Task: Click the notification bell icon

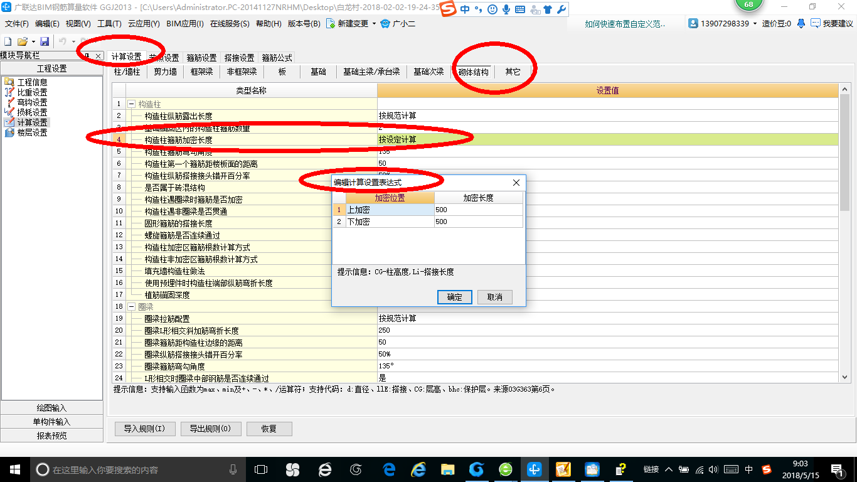Action: click(801, 23)
